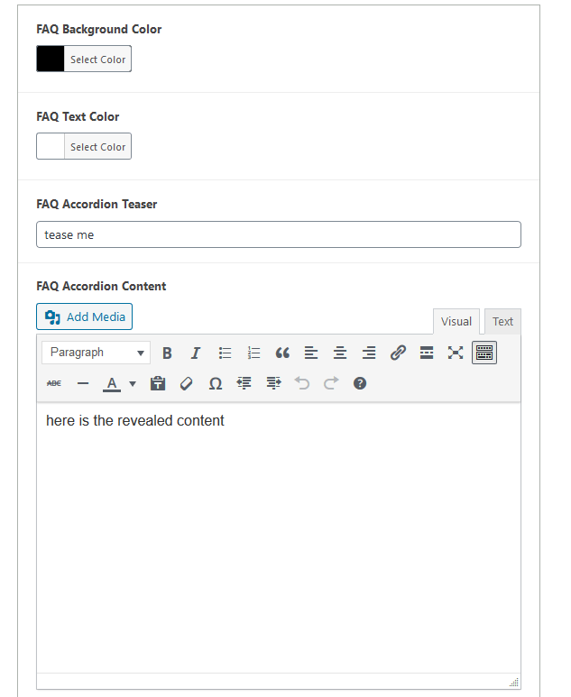Viewport: 571px width, 697px height.
Task: Insert Read More tag
Action: tap(427, 353)
